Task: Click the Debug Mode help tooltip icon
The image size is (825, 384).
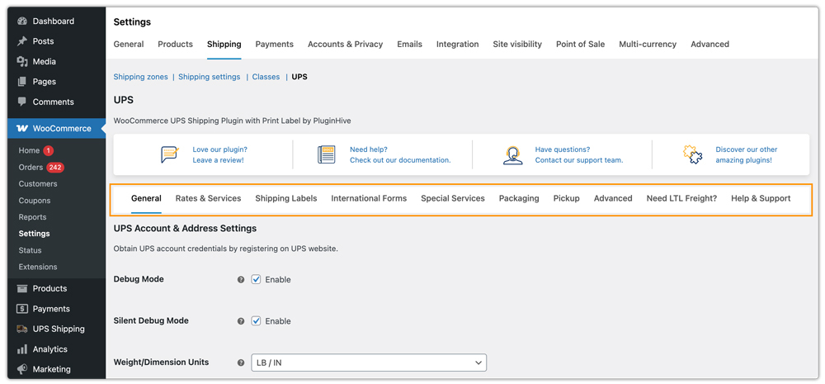Action: pos(241,280)
